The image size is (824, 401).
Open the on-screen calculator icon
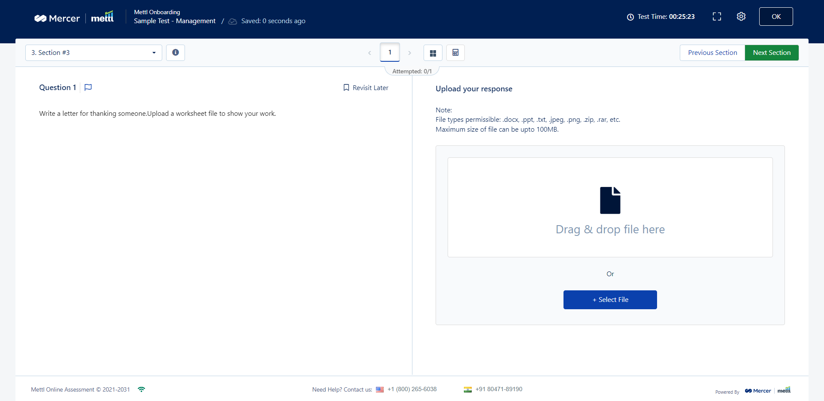(455, 52)
